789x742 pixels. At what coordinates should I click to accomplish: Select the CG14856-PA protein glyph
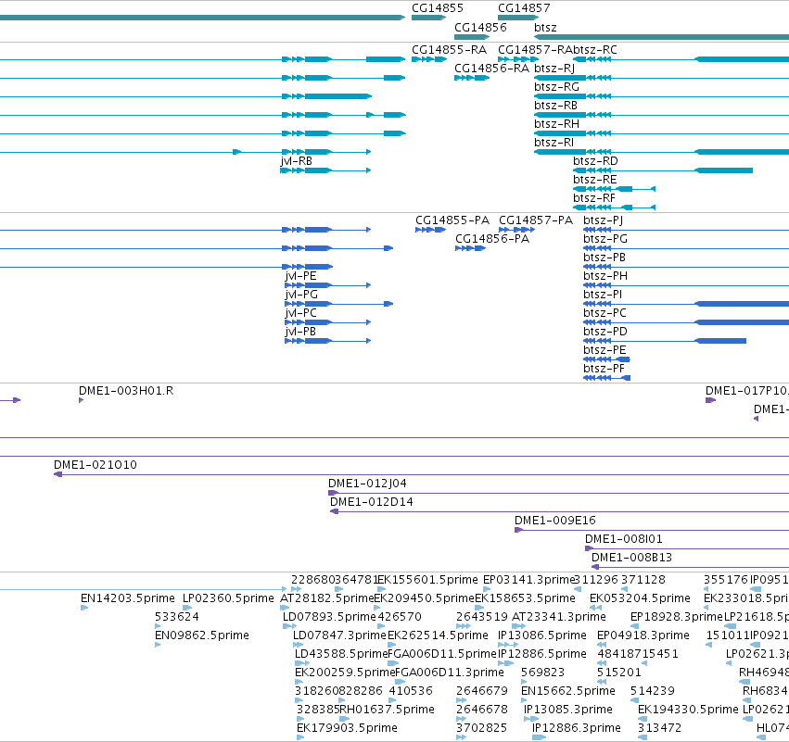(470, 248)
